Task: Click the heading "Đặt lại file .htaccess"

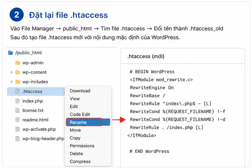Action: click(68, 15)
